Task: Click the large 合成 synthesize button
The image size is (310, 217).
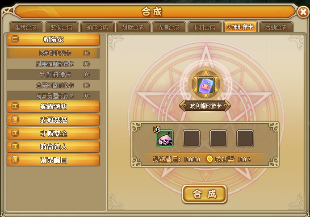Action: coord(204,194)
